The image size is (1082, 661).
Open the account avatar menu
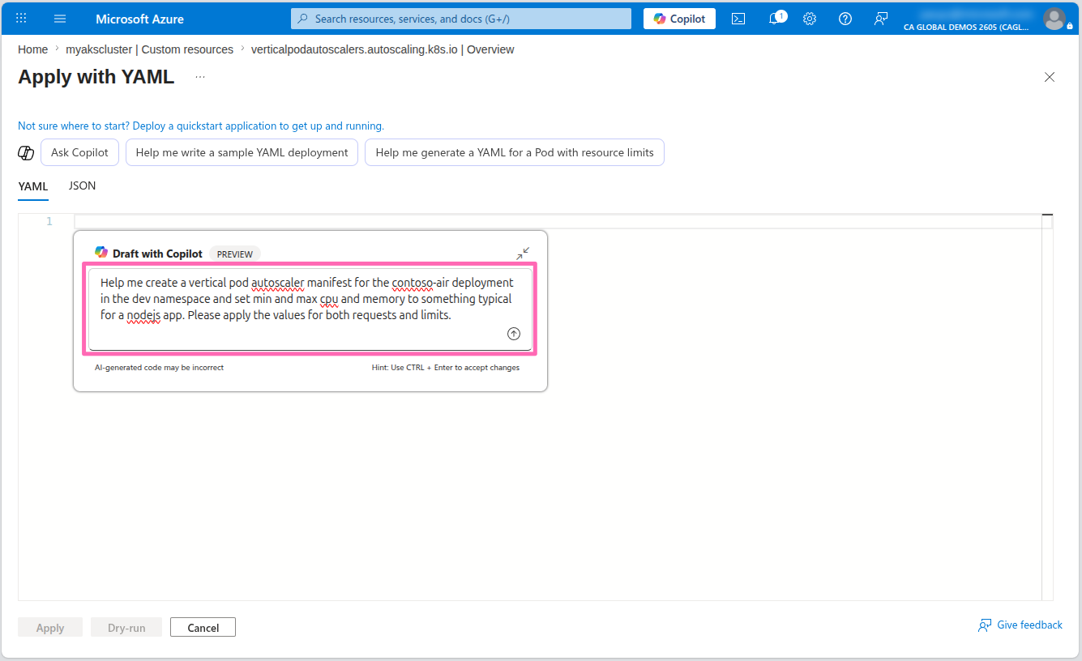[1054, 19]
